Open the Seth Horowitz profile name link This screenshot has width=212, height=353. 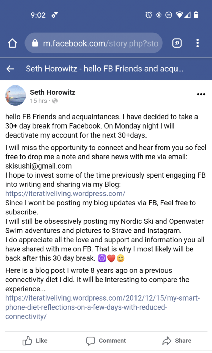click(52, 92)
